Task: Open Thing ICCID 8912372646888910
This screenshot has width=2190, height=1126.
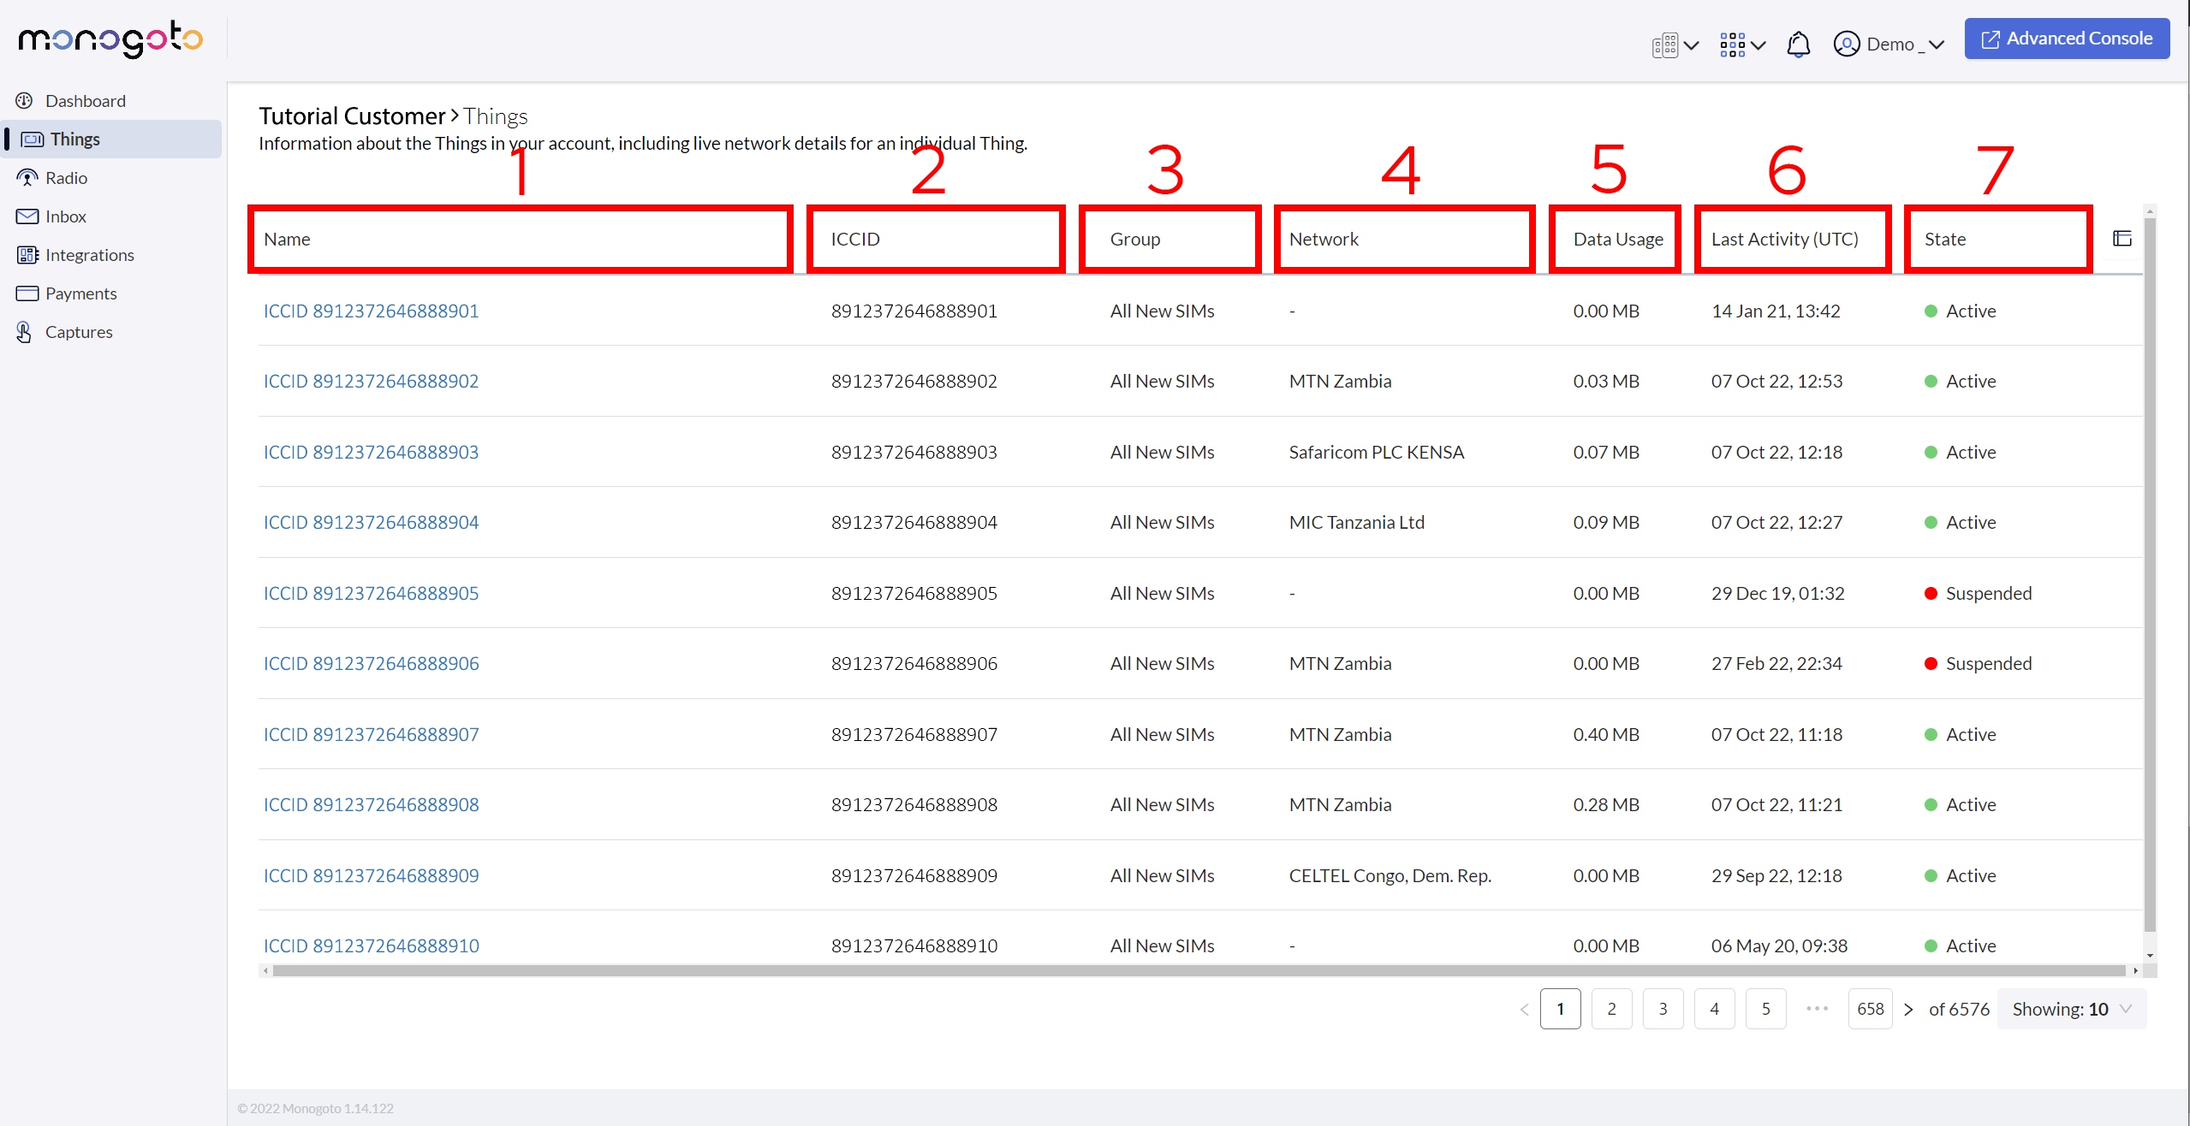Action: 371,946
